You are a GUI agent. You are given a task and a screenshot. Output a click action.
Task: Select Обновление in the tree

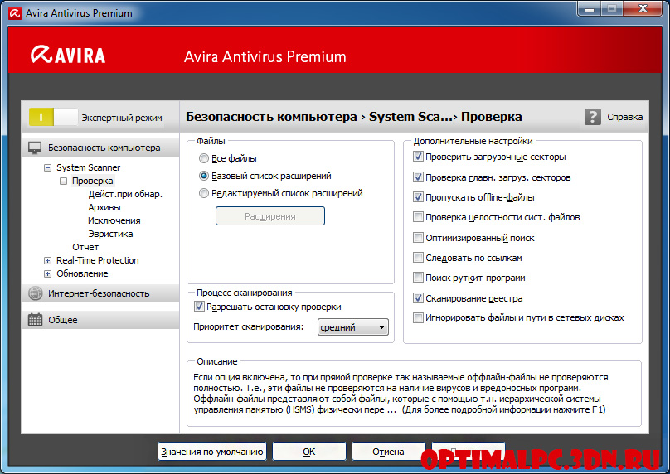82,273
